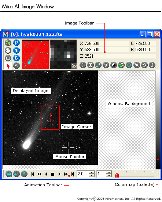The width and height of the screenshot is (162, 202).
Task: Click the red overview thumbnail image
Action: coord(35,54)
